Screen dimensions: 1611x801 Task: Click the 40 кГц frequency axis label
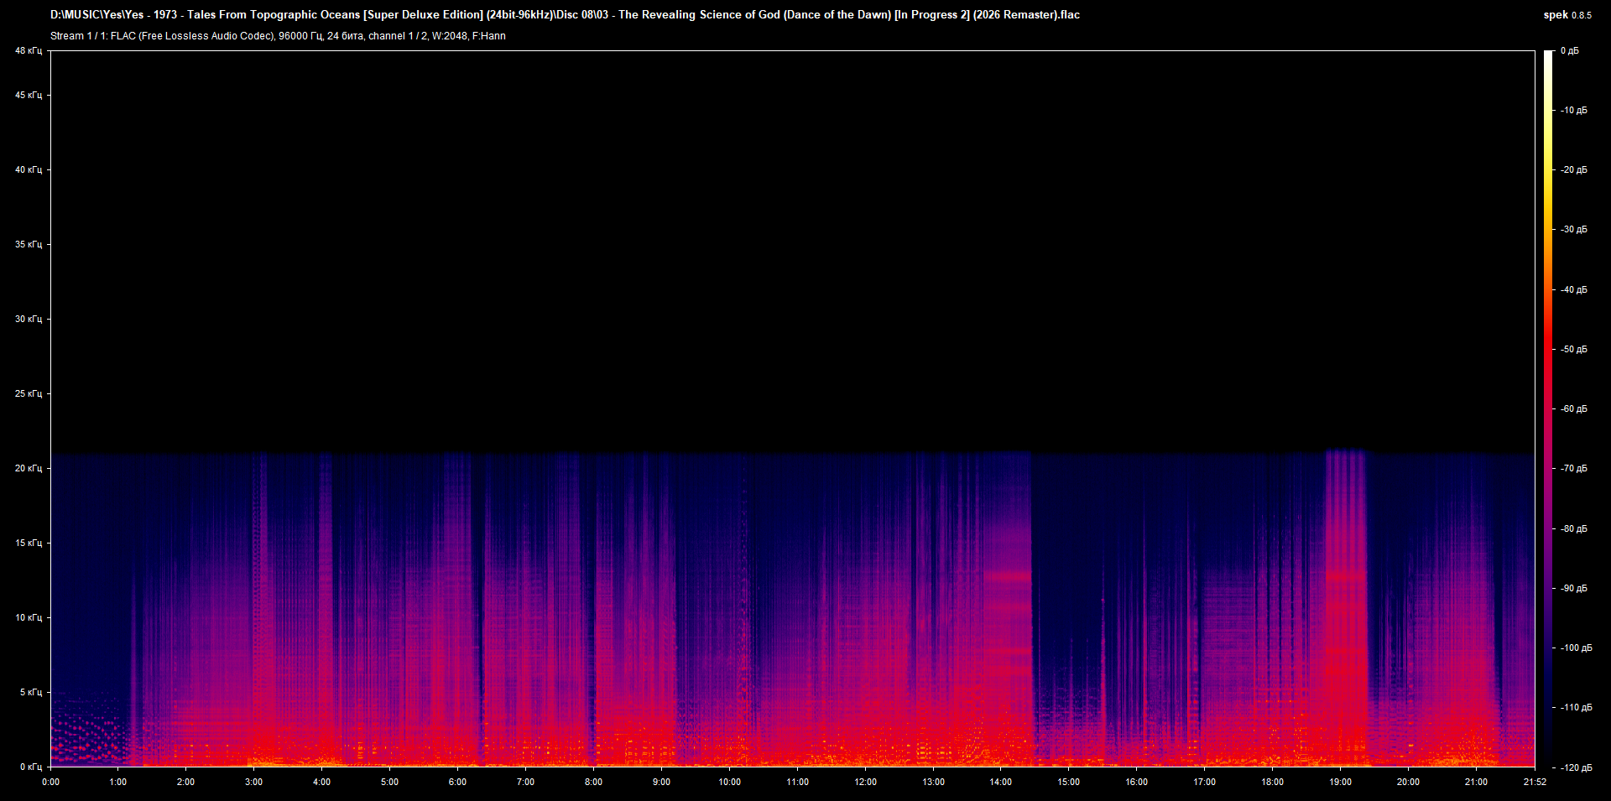tap(29, 170)
